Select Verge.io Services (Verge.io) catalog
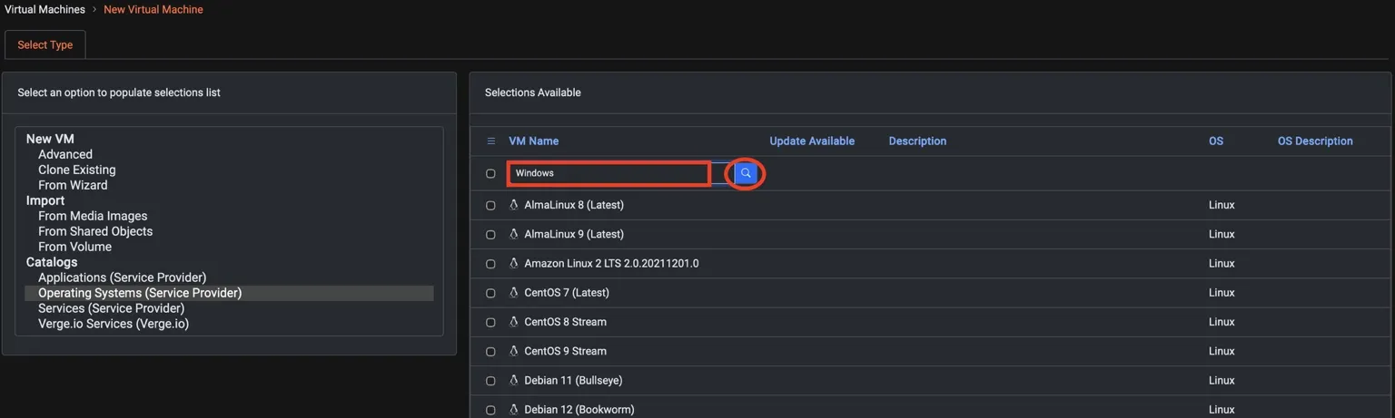 click(114, 324)
